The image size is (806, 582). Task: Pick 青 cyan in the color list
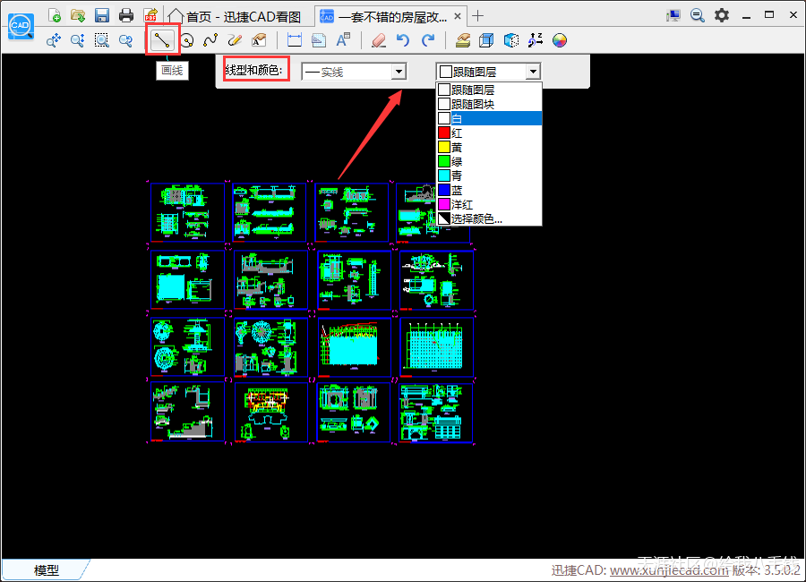[489, 175]
